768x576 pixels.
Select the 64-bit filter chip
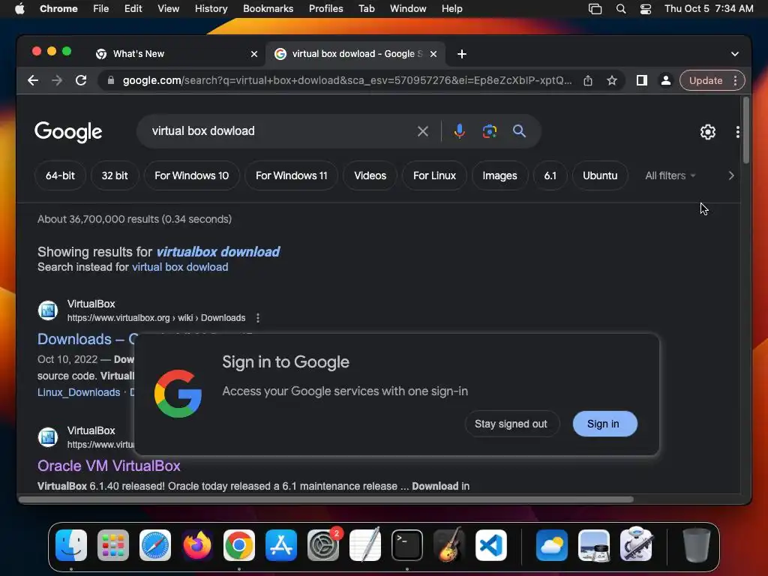point(60,175)
